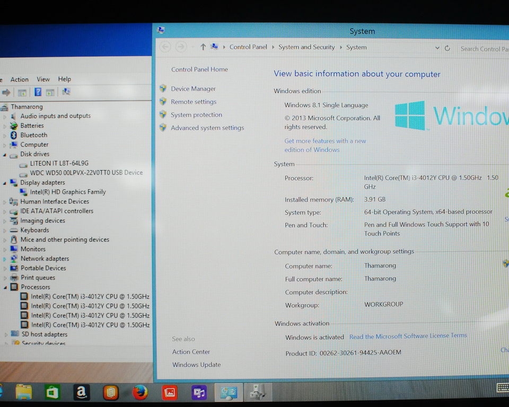Click the Device Manager taskbar icon
This screenshot has width=509, height=407.
coord(258,392)
